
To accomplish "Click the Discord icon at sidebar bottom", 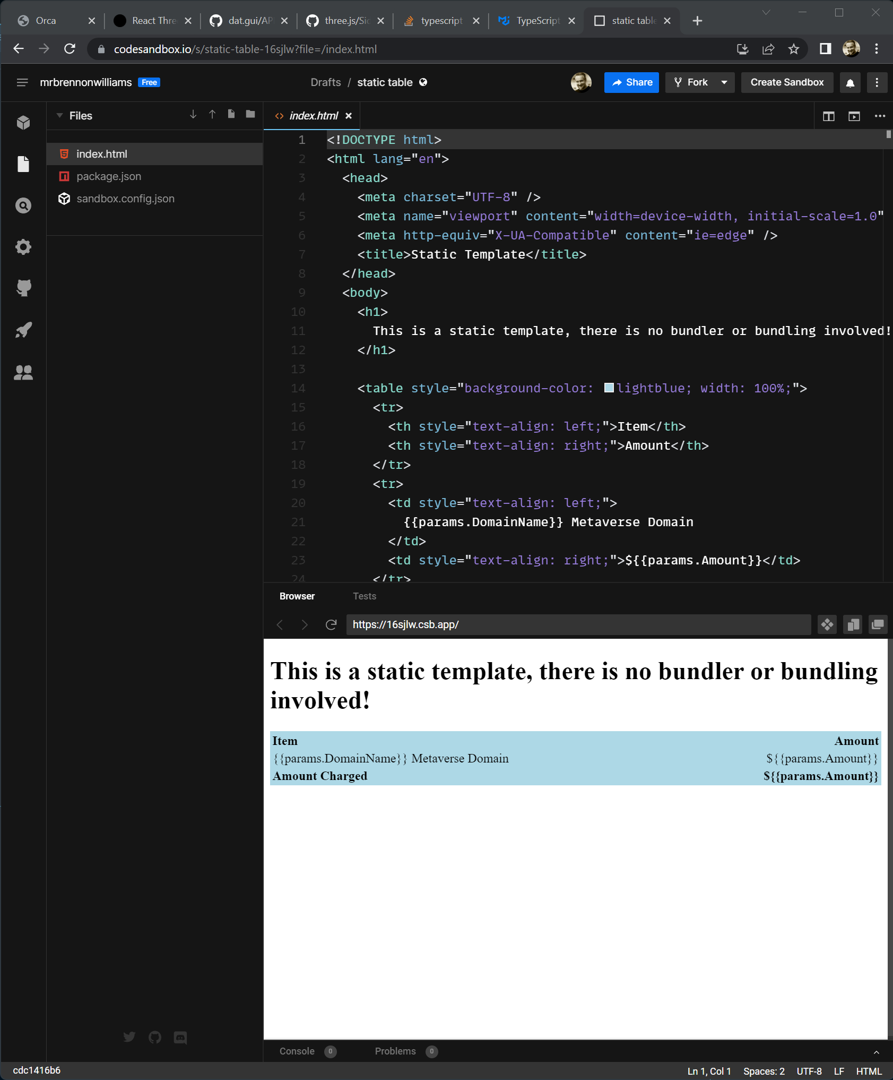I will (180, 1037).
